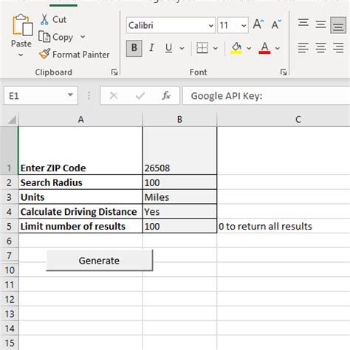The width and height of the screenshot is (350, 350).
Task: Select Limit number of results cell
Action: (80, 226)
